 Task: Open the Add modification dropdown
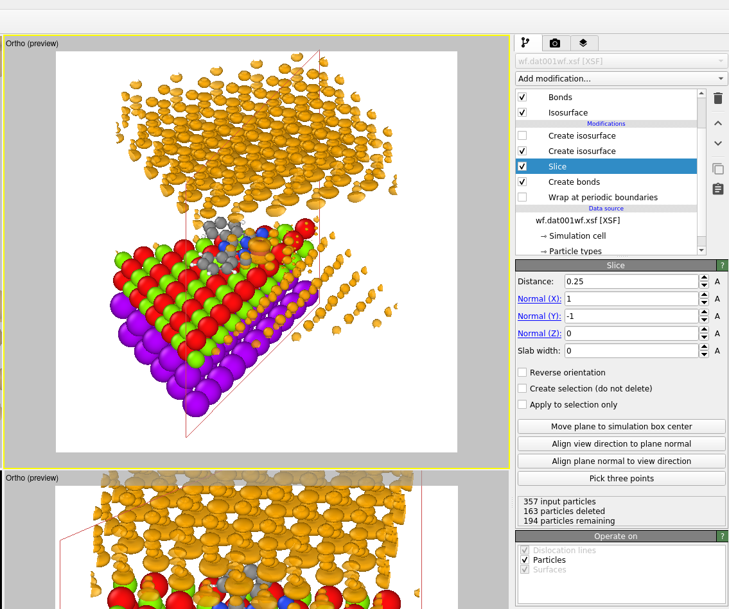click(620, 78)
